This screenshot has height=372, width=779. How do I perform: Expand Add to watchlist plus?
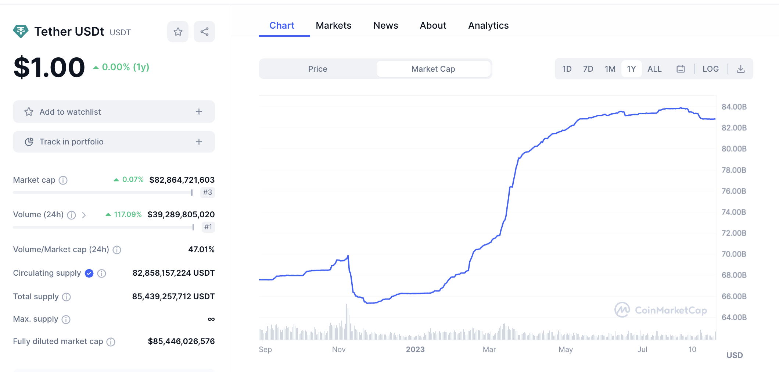(x=199, y=111)
